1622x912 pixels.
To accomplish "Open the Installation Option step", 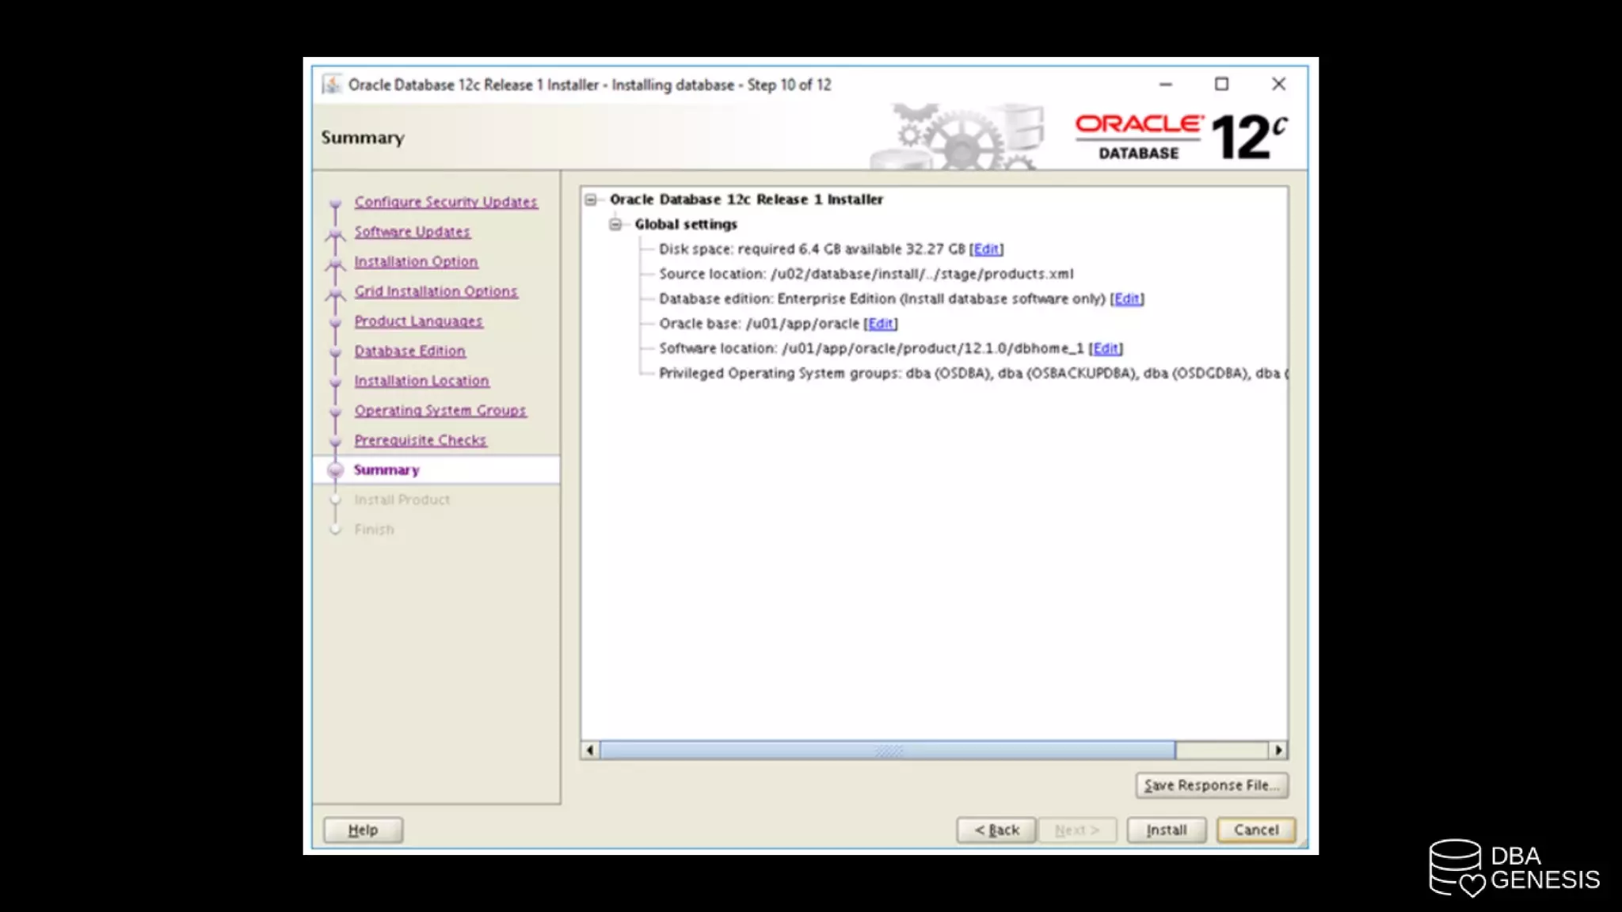I will point(416,261).
